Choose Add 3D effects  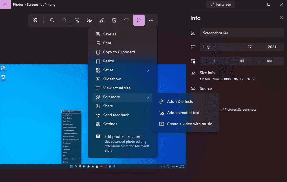(x=186, y=101)
